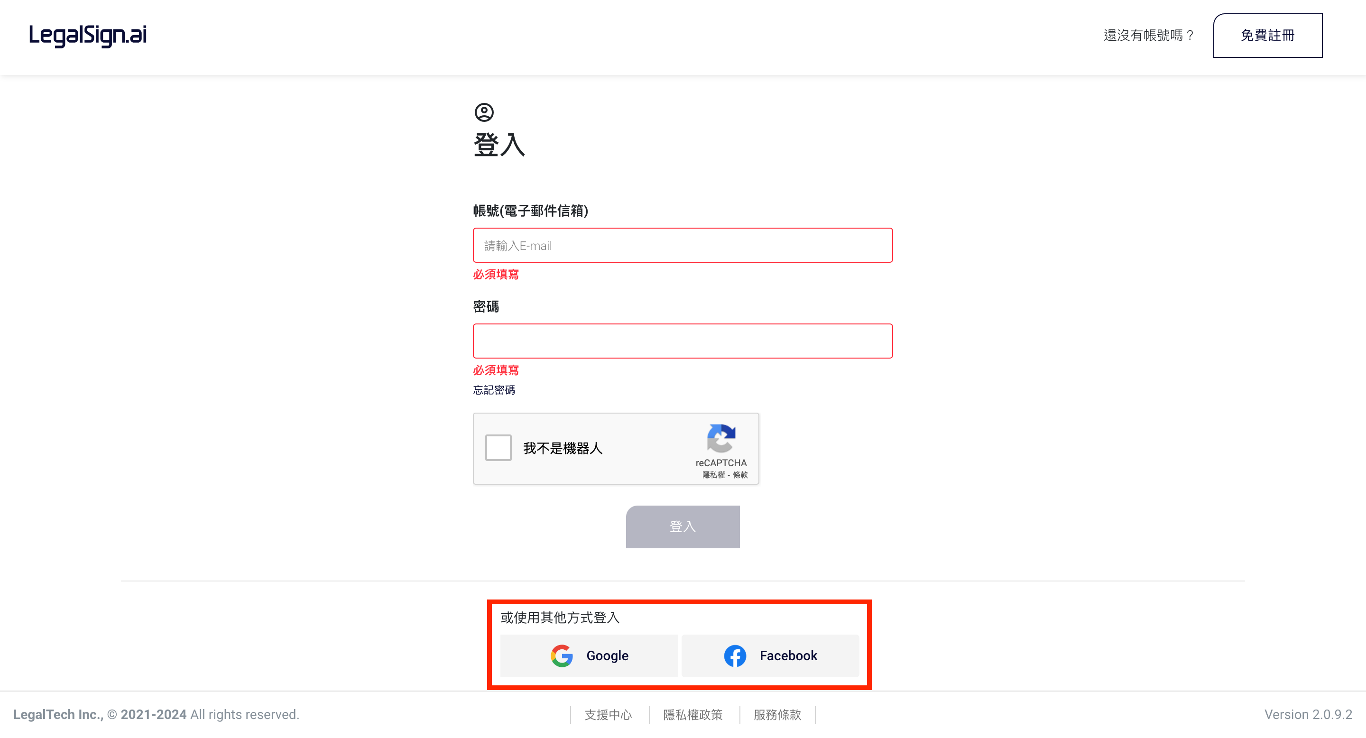This screenshot has height=738, width=1366.
Task: Open the 隱私權政策 footer link
Action: (692, 714)
